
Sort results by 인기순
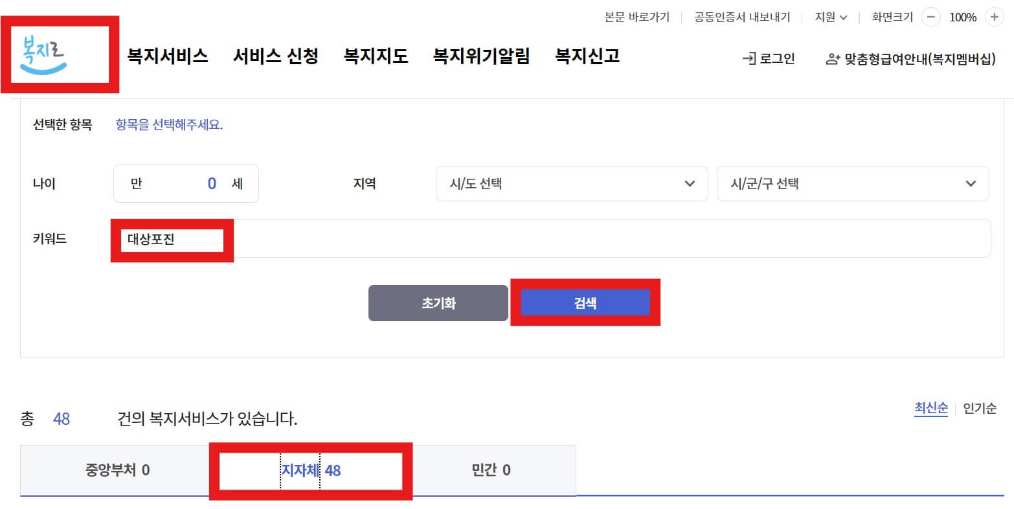tap(978, 409)
